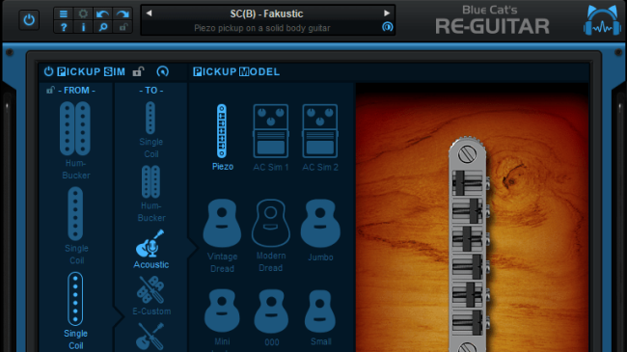Screen dimensions: 627x352
Task: Click the magnifier zoom icon
Action: (103, 27)
